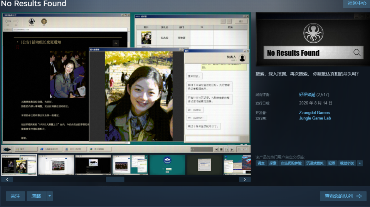This screenshot has height=207, width=370.
Task: Select the third thumbnail with whale image
Action: (x=93, y=165)
